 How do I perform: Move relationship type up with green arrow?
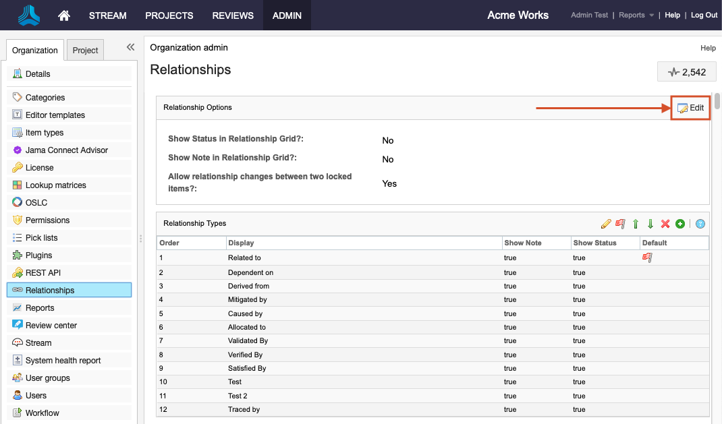pyautogui.click(x=636, y=224)
